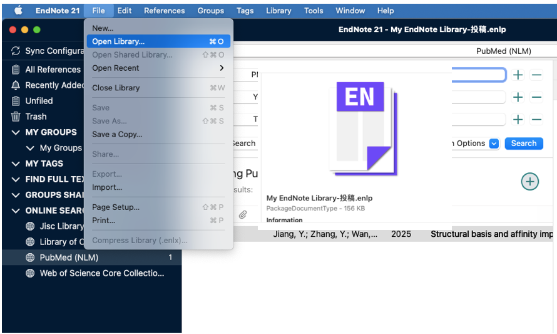Screen dimensions: 557x334
Task: Click the green circled plus icon
Action: (529, 182)
